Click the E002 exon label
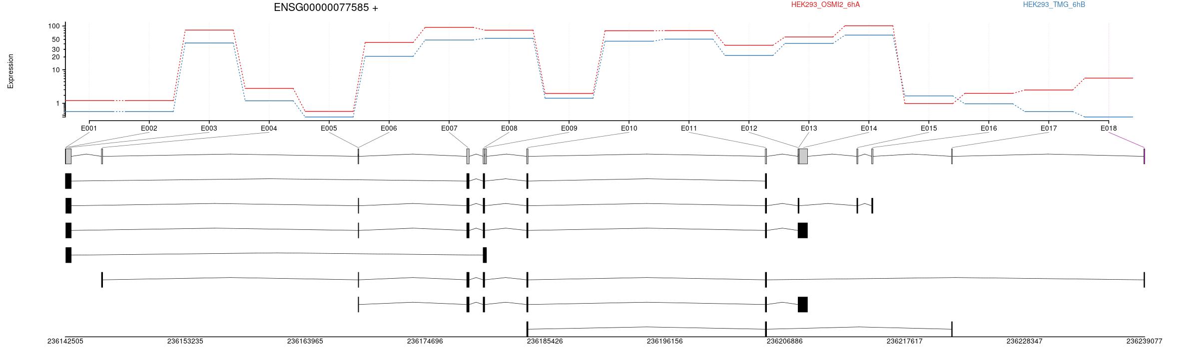 tap(149, 128)
